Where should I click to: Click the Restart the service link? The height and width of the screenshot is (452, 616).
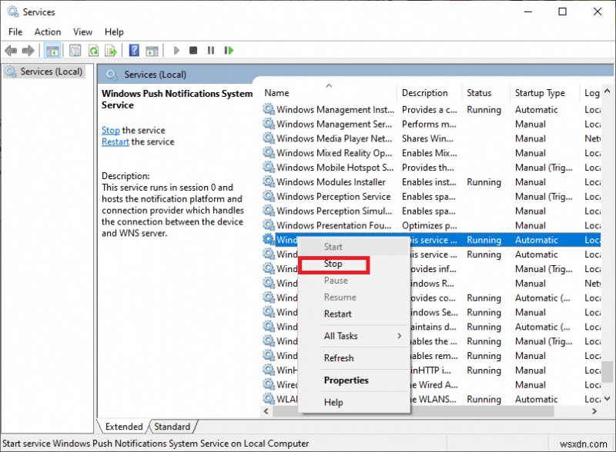click(115, 142)
